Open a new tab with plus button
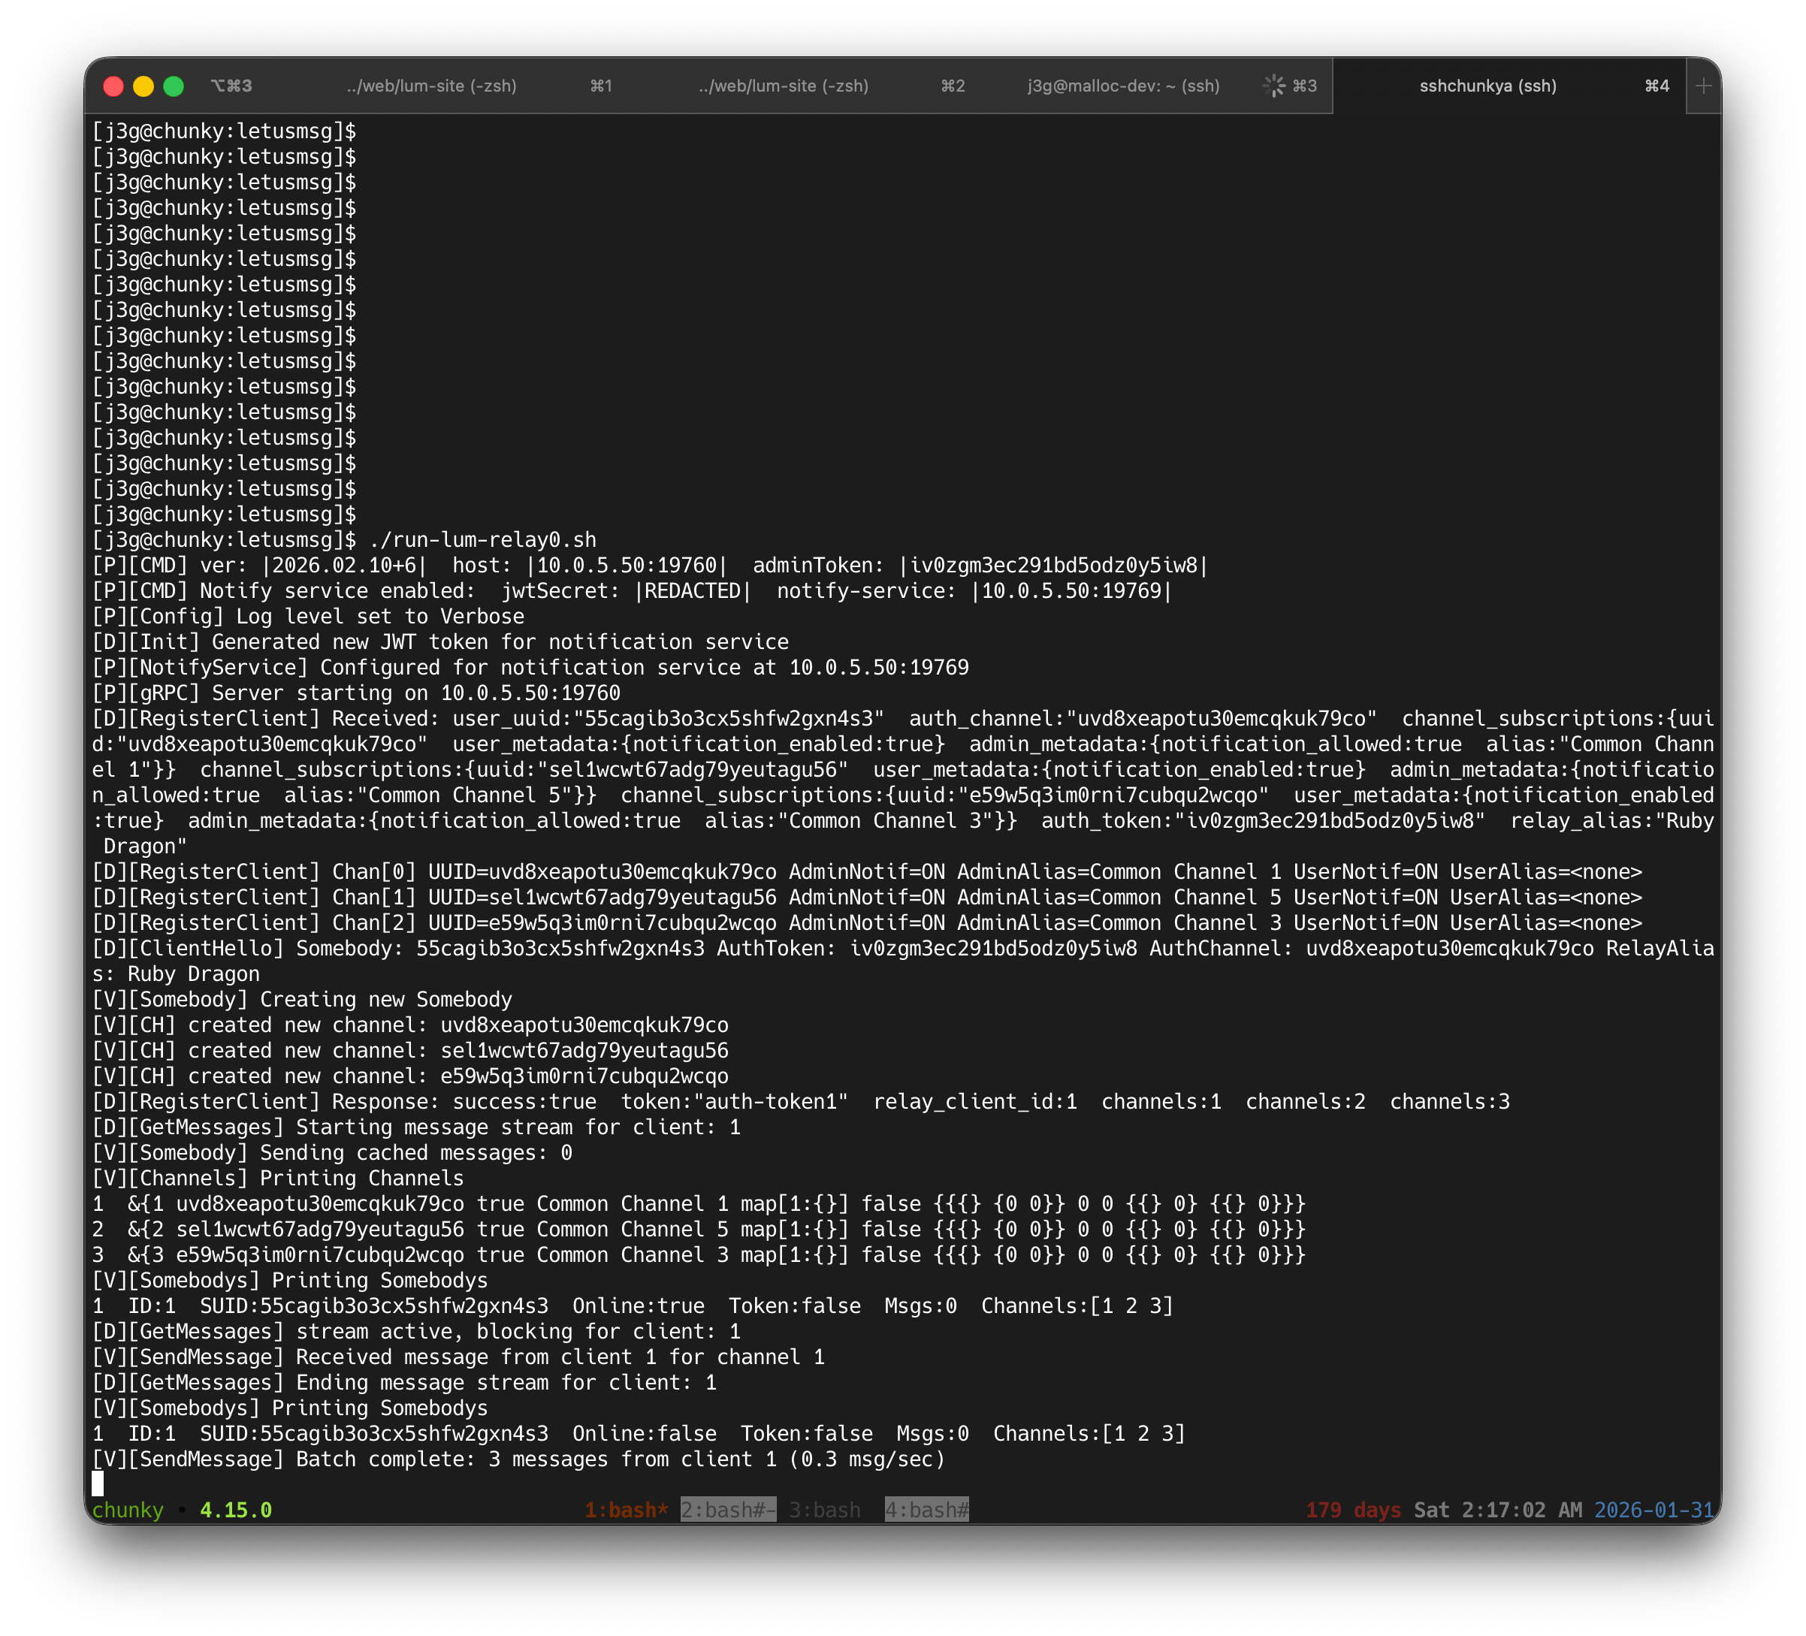 [1703, 86]
